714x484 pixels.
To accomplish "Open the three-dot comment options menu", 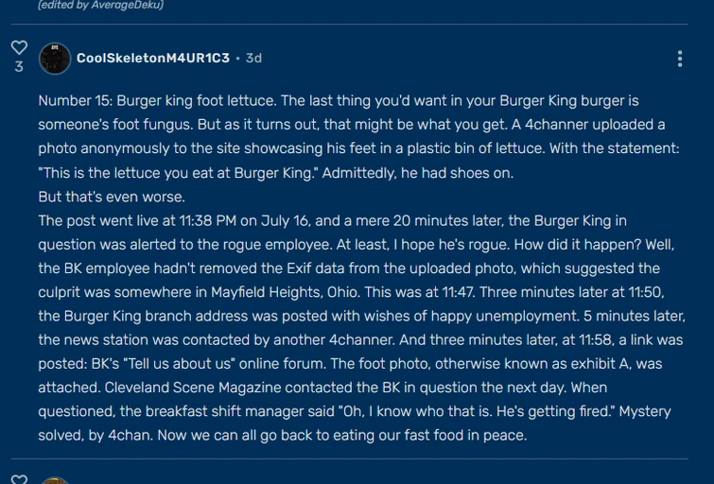I will point(680,59).
